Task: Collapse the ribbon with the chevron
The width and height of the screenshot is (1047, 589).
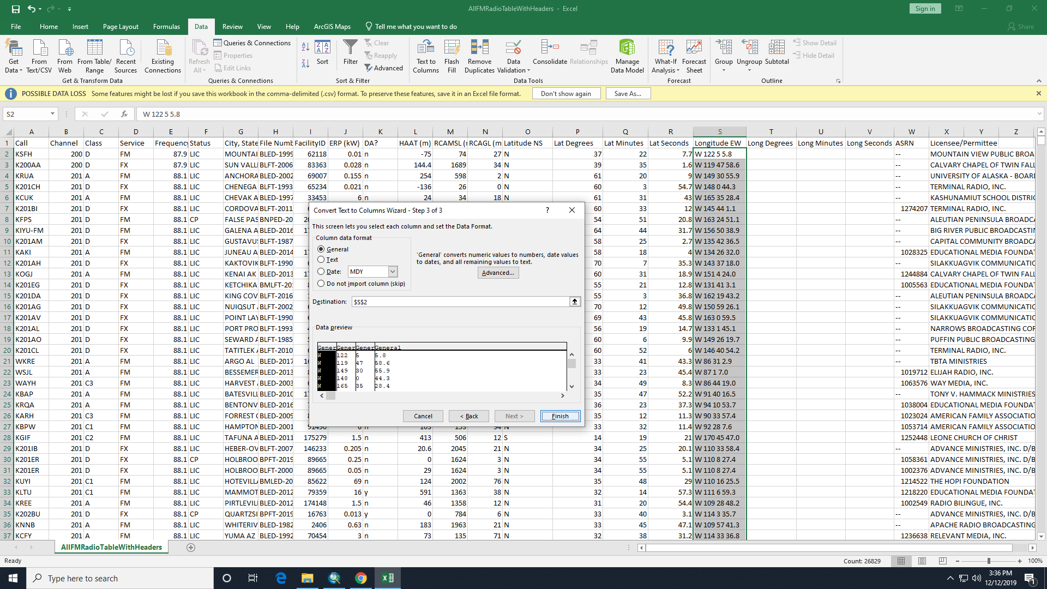Action: [1039, 81]
